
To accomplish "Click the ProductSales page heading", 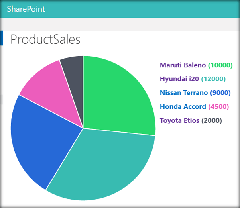I will point(45,39).
